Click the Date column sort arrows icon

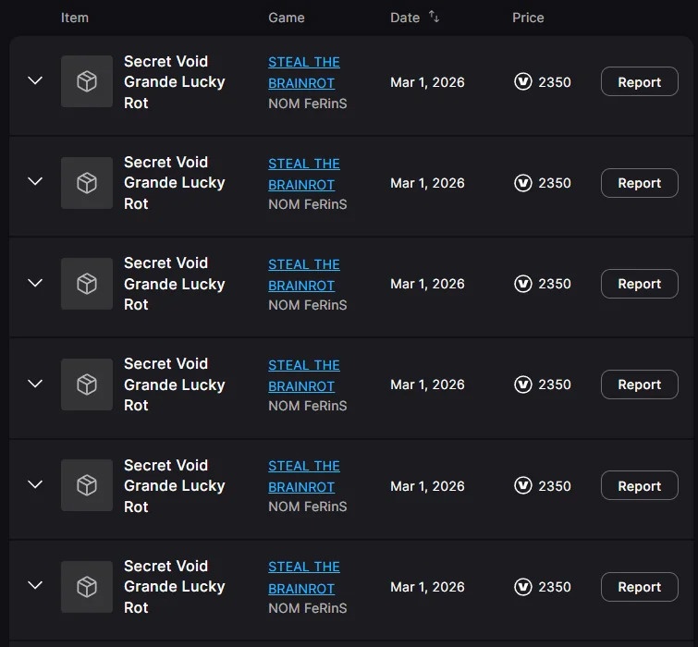434,18
